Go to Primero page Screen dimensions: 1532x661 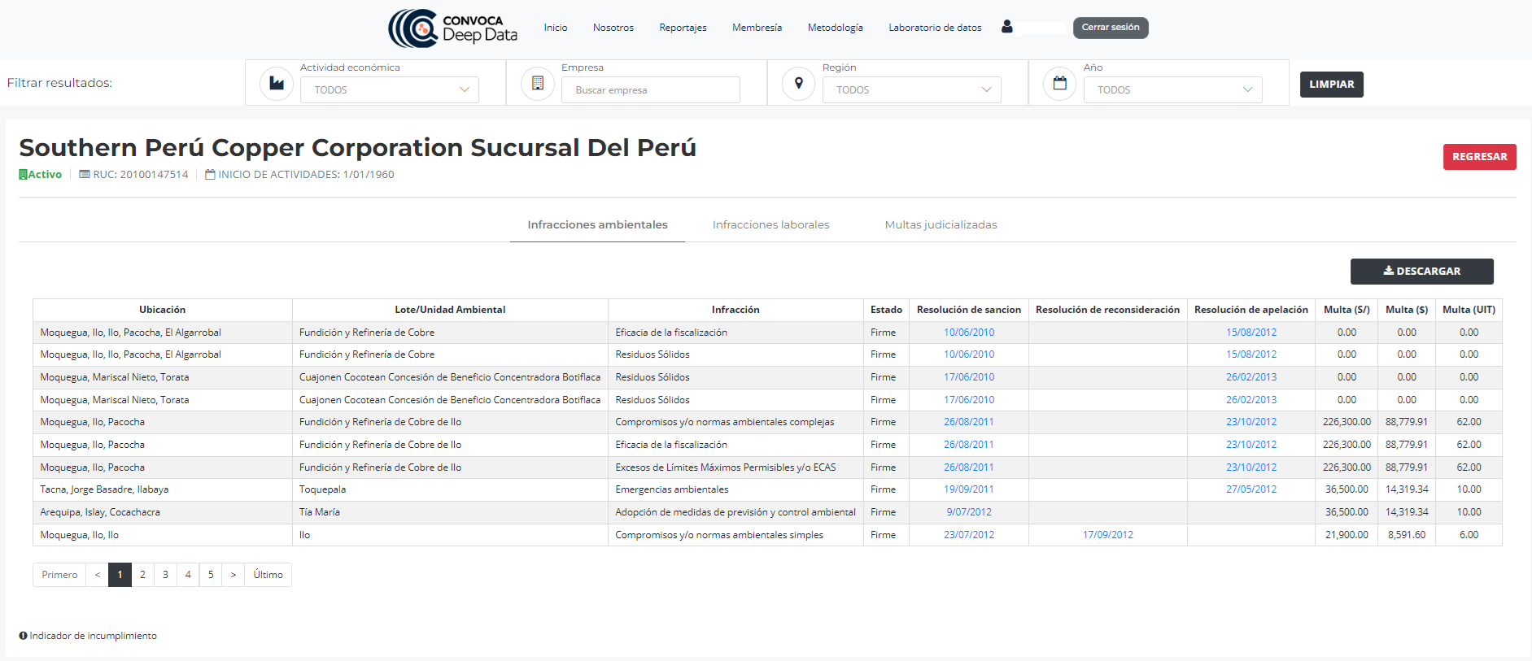coord(59,575)
